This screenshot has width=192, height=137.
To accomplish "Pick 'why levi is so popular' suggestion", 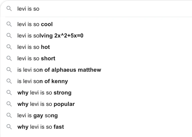I will tap(46, 104).
